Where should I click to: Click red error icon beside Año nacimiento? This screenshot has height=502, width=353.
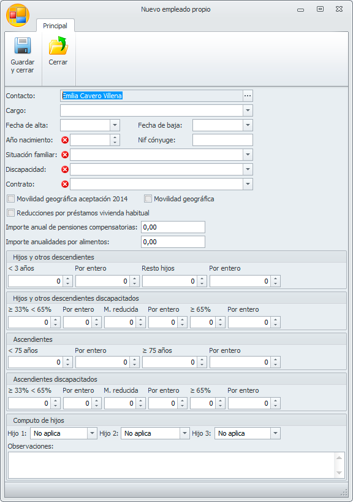click(x=65, y=140)
